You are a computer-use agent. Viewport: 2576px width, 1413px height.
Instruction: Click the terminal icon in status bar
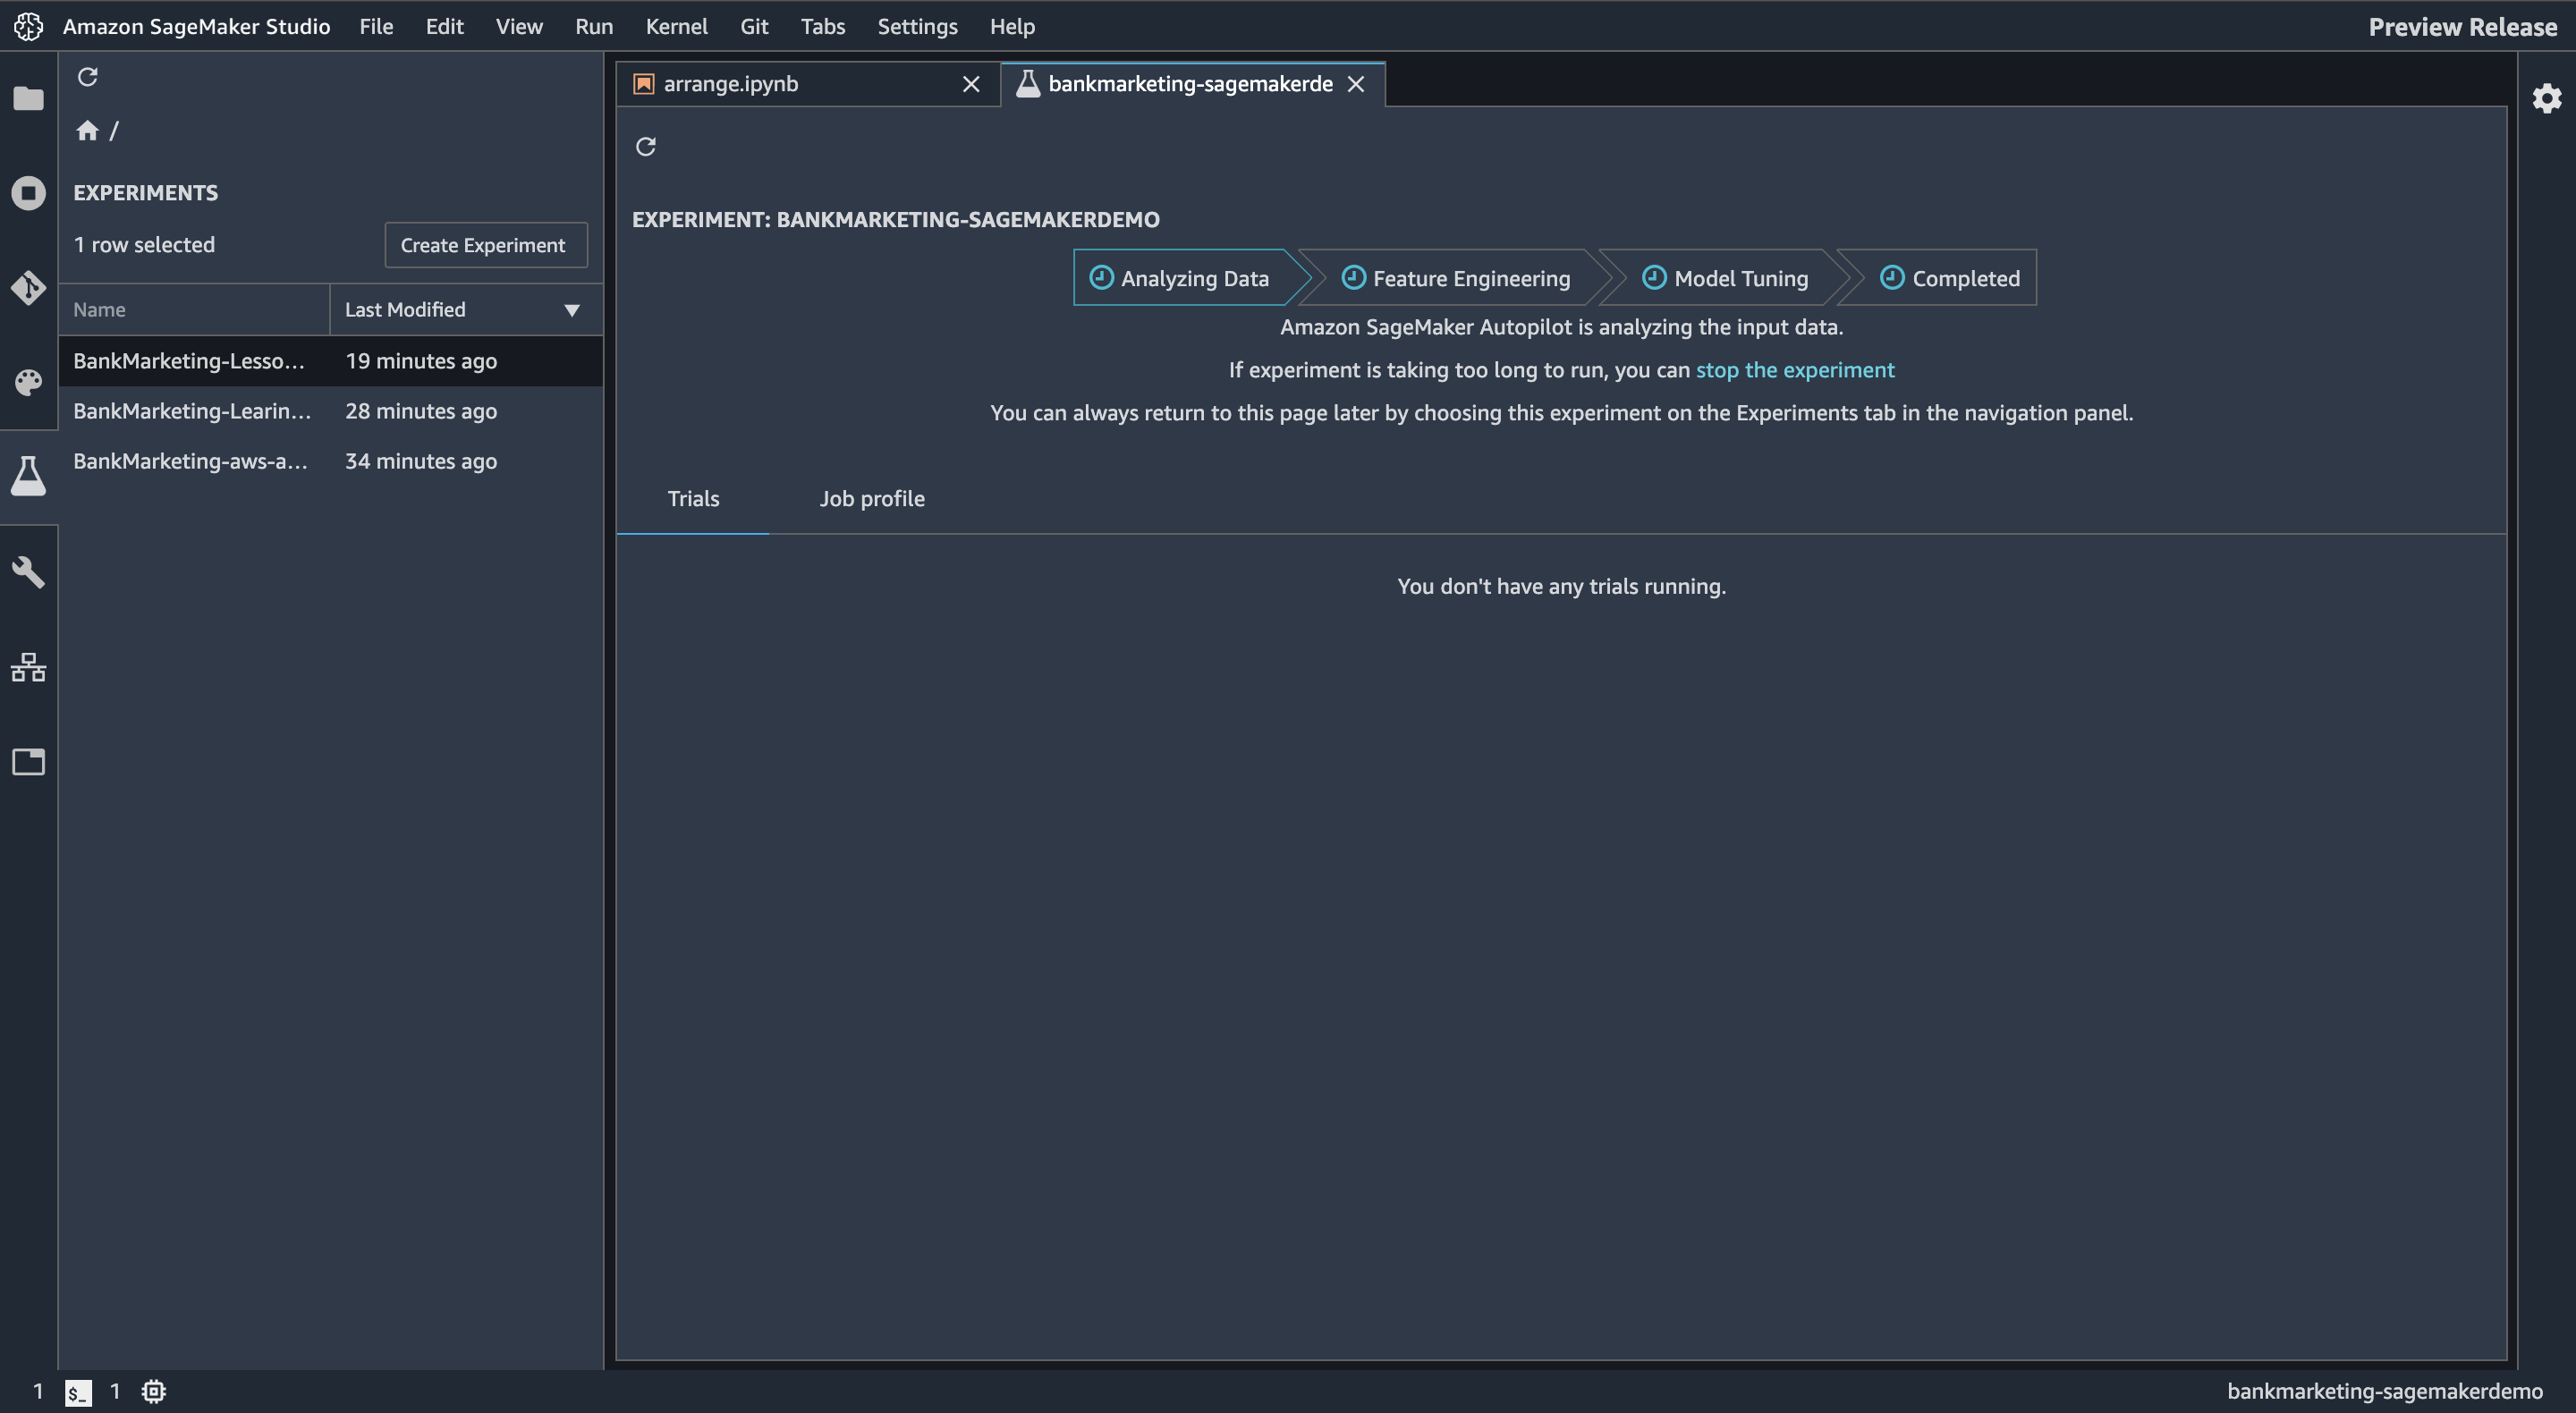point(78,1392)
